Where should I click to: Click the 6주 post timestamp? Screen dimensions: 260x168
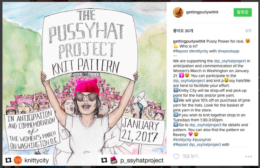[249, 31]
